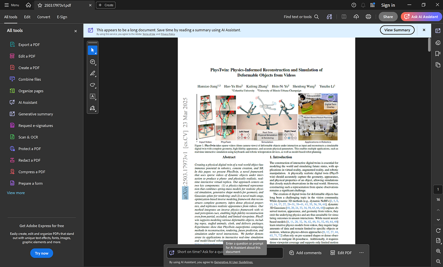The width and height of the screenshot is (443, 267).
Task: Open the Comments panel icon in the right rail
Action: 438,42
